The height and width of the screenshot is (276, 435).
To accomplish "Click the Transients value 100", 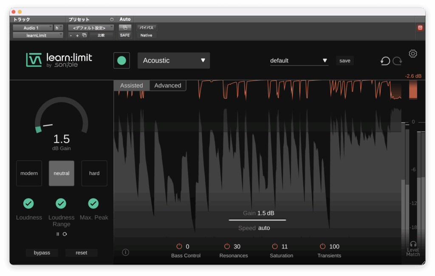I will 334,246.
